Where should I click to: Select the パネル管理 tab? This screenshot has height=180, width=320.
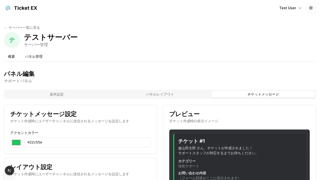(x=34, y=56)
